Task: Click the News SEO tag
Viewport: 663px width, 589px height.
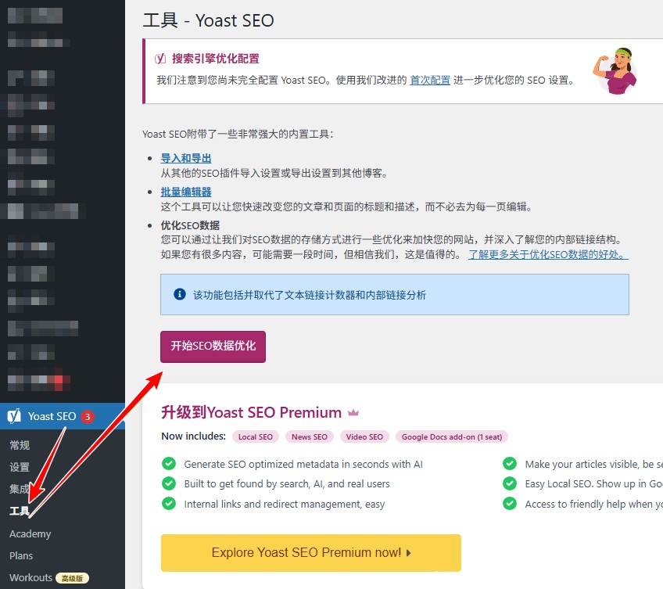Action: (310, 436)
